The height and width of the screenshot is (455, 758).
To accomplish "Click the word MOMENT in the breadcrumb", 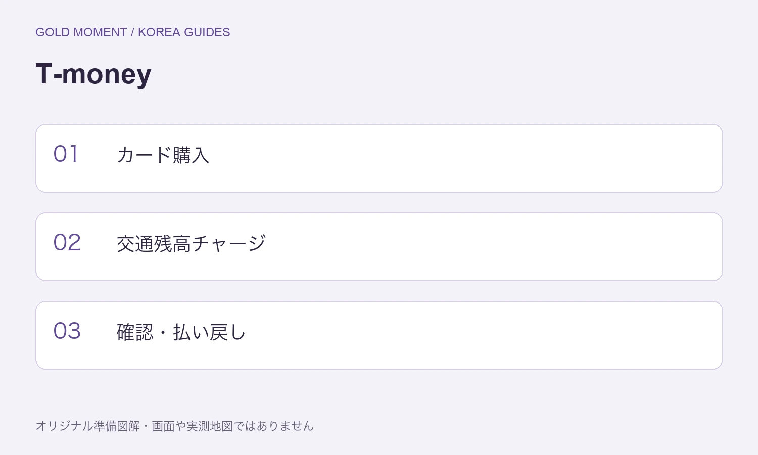I will (100, 32).
